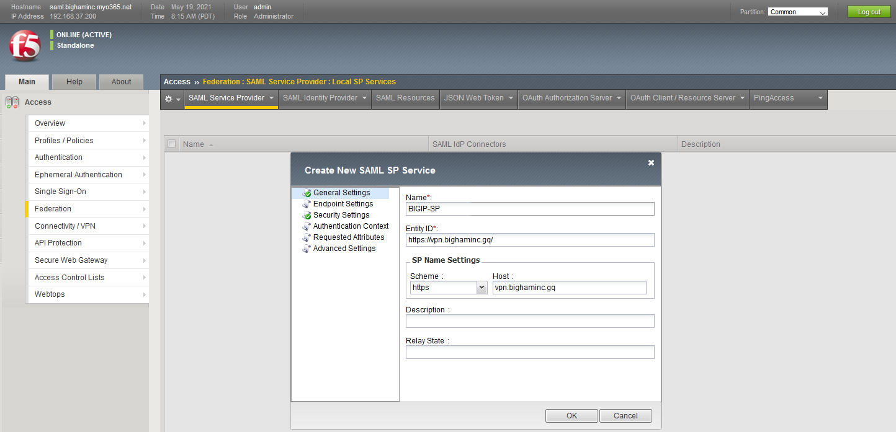
Task: Click the Relay State input field
Action: (x=530, y=352)
